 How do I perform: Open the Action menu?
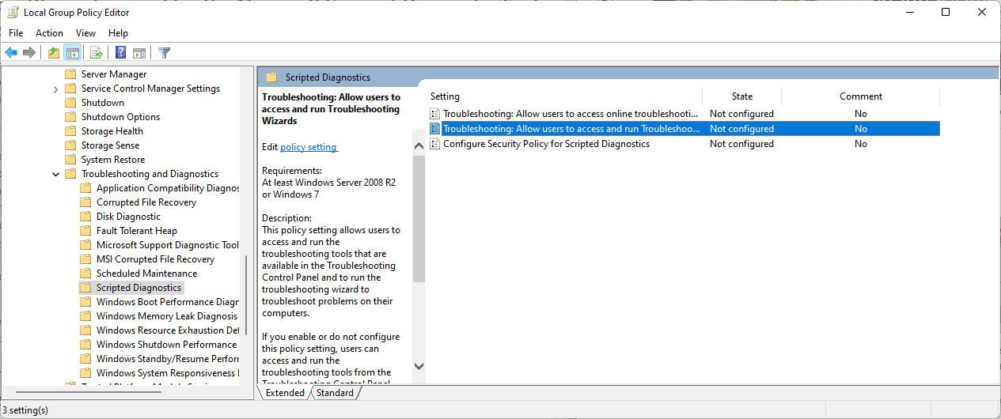pyautogui.click(x=49, y=33)
